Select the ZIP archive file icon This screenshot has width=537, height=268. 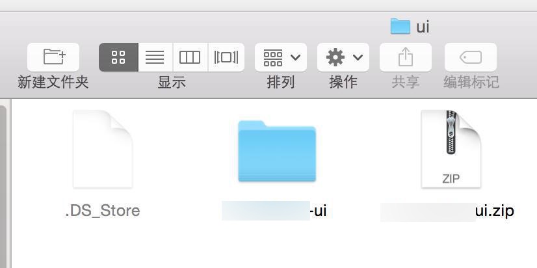pyautogui.click(x=451, y=149)
